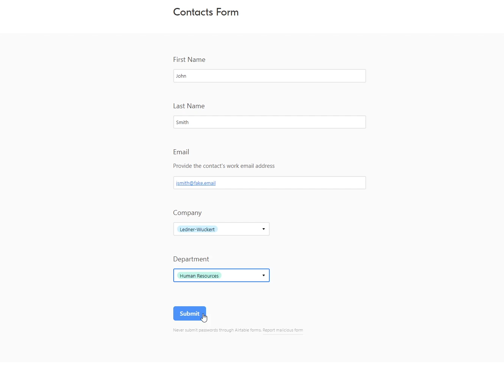Focus the Last Name field containing Smith

[x=269, y=122]
